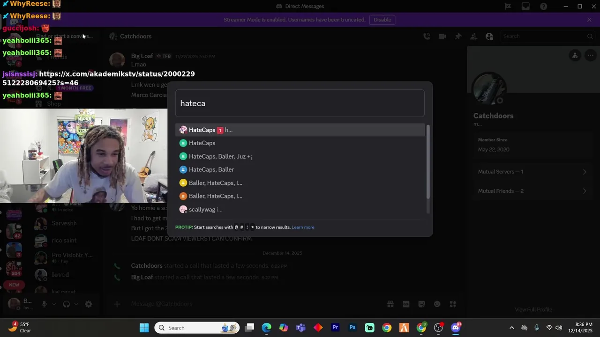Open 'loved' direct message
This screenshot has width=600, height=337.
point(66,275)
